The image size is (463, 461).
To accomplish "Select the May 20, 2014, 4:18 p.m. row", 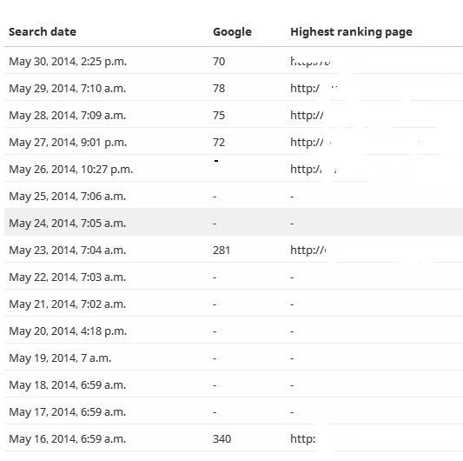I will (234, 330).
